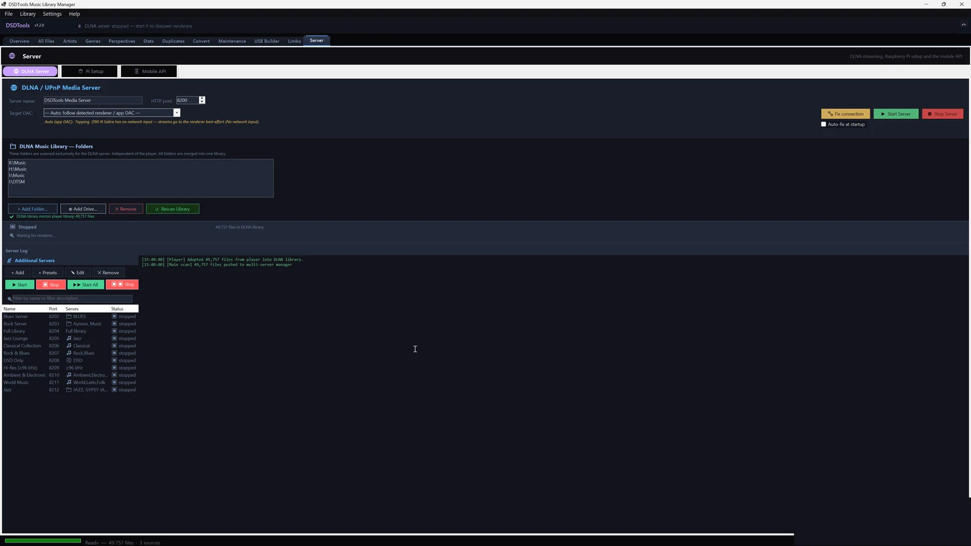The width and height of the screenshot is (971, 546).
Task: Click the green progress bar in the status bar
Action: tap(42, 541)
